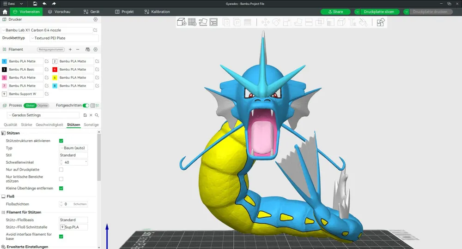Save the Garados Settings preset
The width and height of the screenshot is (462, 249).
click(85, 115)
